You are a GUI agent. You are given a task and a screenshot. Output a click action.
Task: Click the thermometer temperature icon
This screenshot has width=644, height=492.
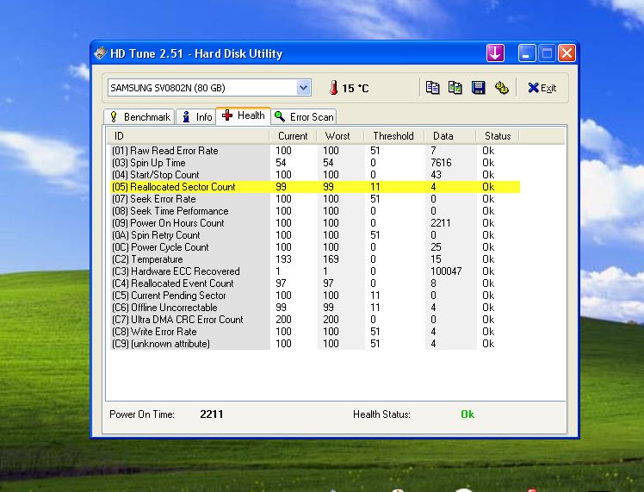pos(334,88)
